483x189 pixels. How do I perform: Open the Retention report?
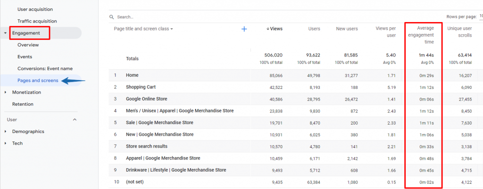[x=23, y=104]
